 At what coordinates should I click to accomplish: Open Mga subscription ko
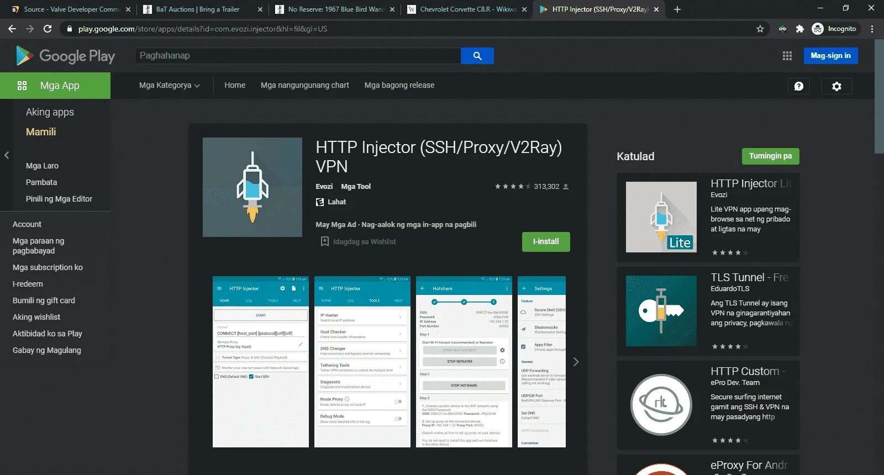pos(48,267)
